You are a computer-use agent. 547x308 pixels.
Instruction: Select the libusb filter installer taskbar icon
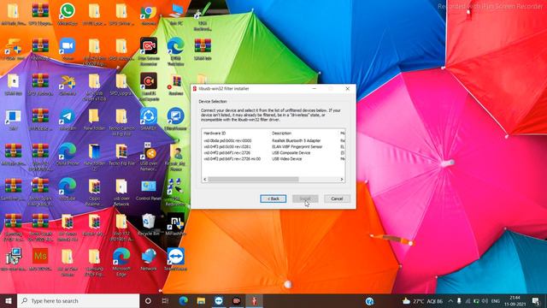[255, 300]
